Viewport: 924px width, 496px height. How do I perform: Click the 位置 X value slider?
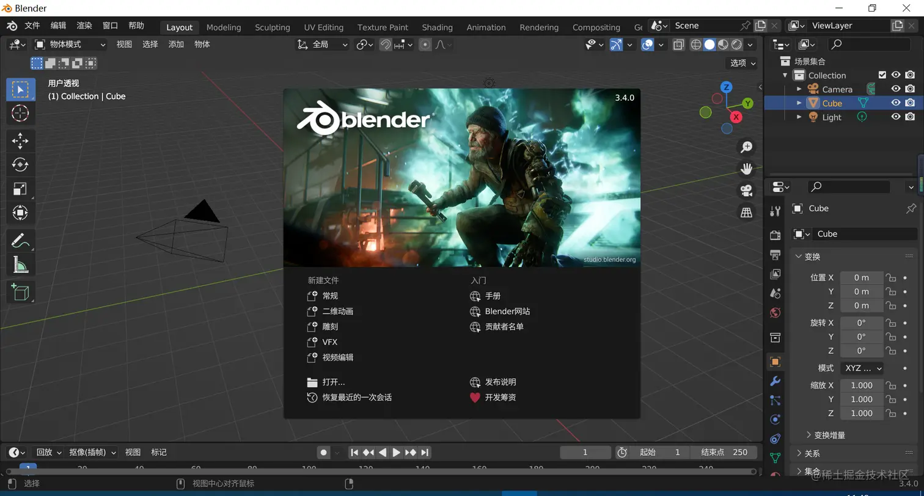point(862,278)
